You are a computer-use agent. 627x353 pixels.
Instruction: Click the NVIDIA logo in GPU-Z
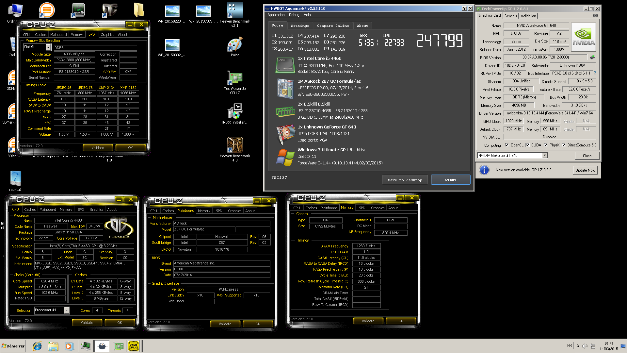coord(584,37)
